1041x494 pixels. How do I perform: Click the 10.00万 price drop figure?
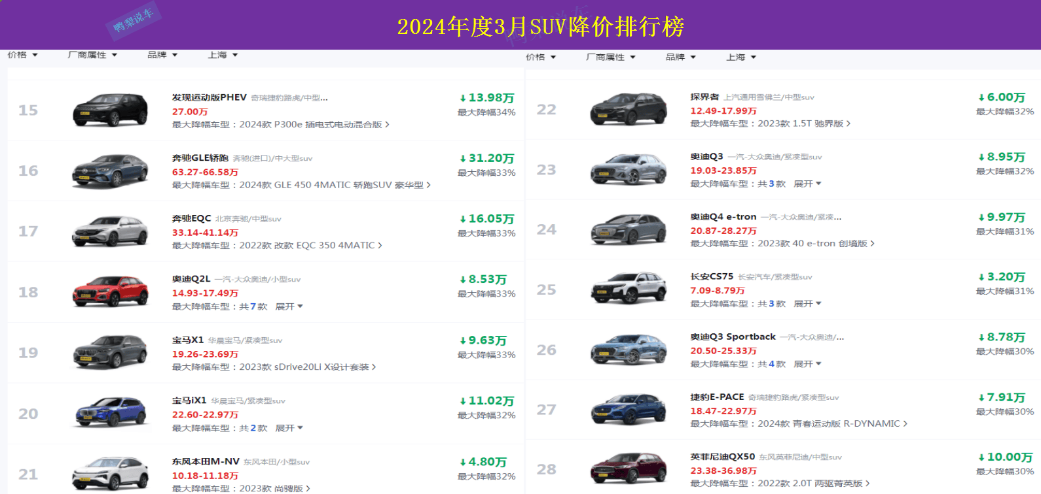click(1005, 457)
